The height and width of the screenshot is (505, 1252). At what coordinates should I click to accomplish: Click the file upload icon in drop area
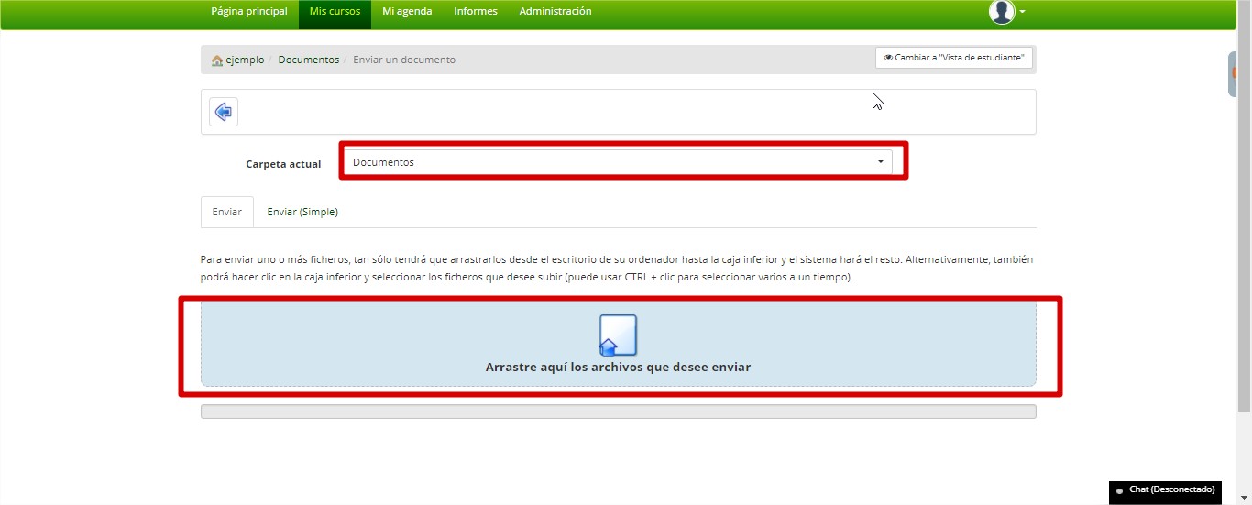618,335
